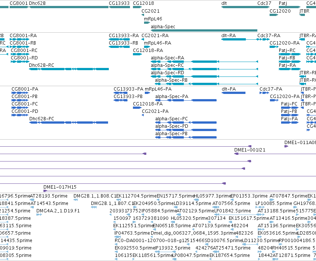
Task: Select protein Patj-PB
Action: tap(290, 115)
